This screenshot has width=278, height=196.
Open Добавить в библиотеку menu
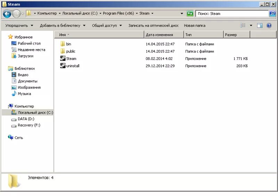click(63, 25)
